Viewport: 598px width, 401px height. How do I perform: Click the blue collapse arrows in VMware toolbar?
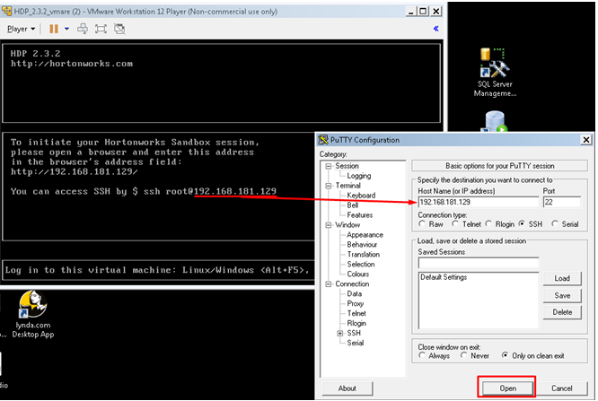click(x=435, y=29)
